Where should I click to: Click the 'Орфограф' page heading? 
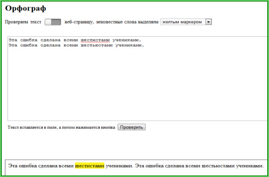(x=26, y=8)
